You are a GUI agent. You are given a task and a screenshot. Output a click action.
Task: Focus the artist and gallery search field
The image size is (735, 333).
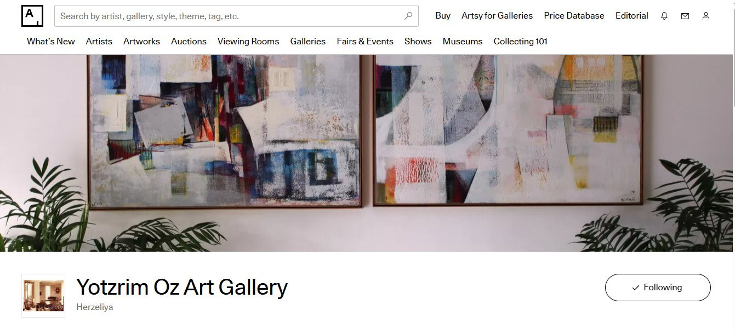click(x=236, y=16)
